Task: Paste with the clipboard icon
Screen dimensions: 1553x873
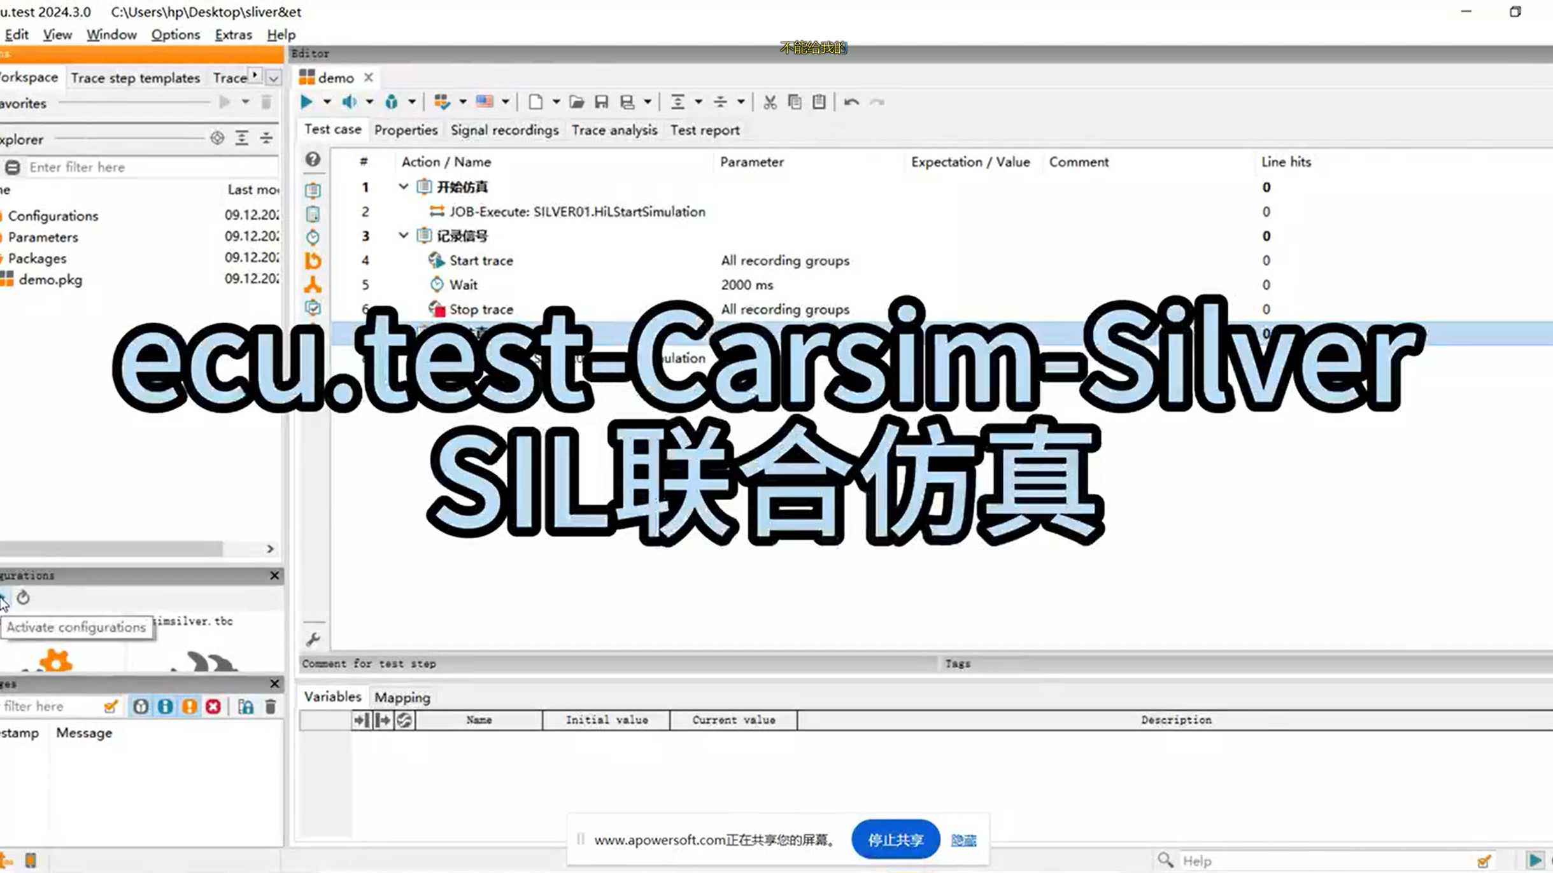Action: coord(819,102)
